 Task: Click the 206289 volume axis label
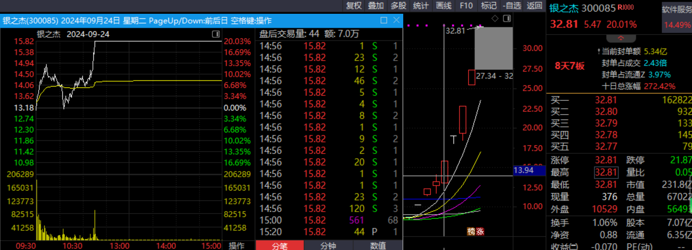(x=20, y=174)
